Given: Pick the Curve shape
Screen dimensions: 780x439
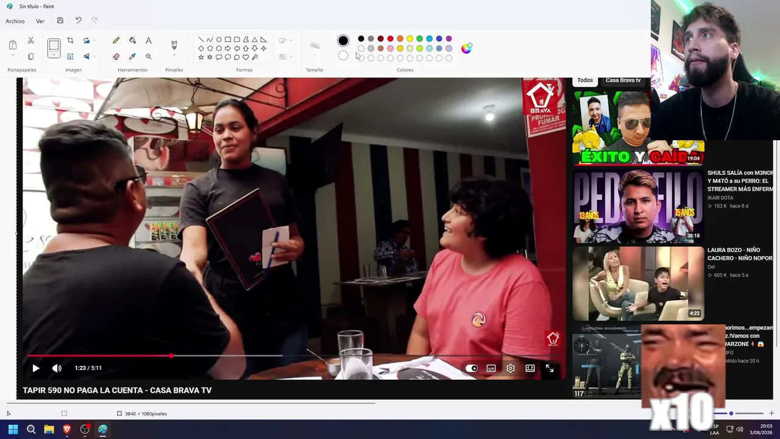Looking at the screenshot, I should coord(210,40).
